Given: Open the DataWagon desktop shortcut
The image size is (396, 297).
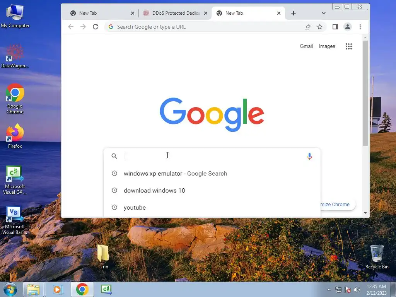Looking at the screenshot, I should tap(15, 56).
